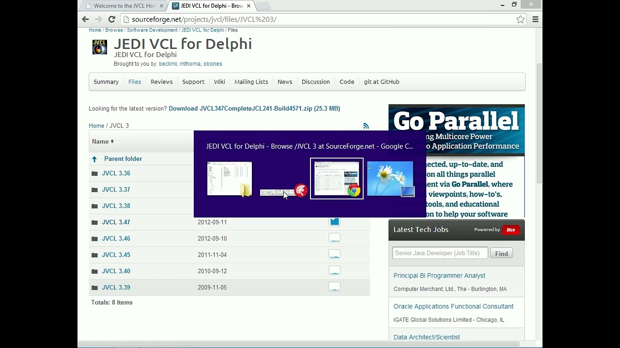Viewport: 620px width, 348px height.
Task: Click the Senior Java Developer job title field
Action: click(x=440, y=253)
